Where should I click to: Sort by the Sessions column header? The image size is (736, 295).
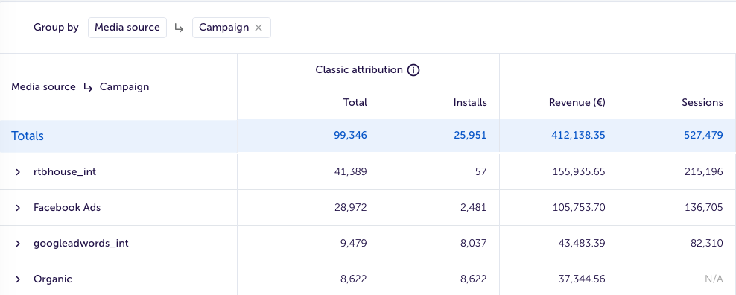point(702,102)
